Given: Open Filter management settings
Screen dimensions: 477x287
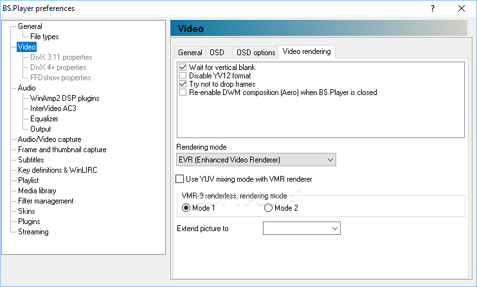Looking at the screenshot, I should [46, 201].
